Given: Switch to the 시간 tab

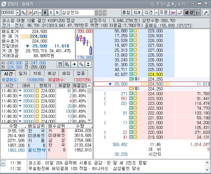Looking at the screenshot, I should [8, 73].
